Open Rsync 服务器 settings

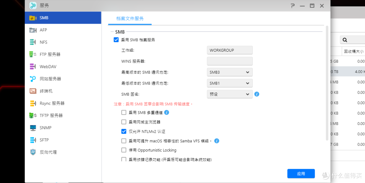[63, 103]
